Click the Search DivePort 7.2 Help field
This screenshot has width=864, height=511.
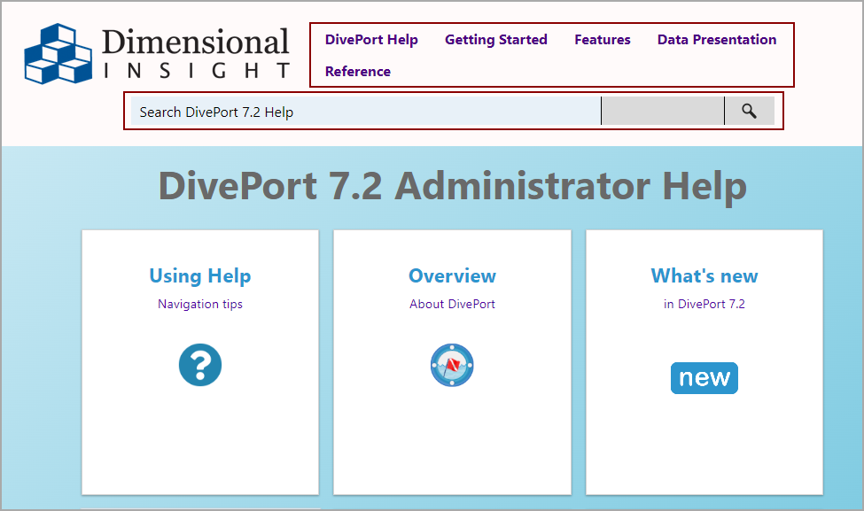366,111
